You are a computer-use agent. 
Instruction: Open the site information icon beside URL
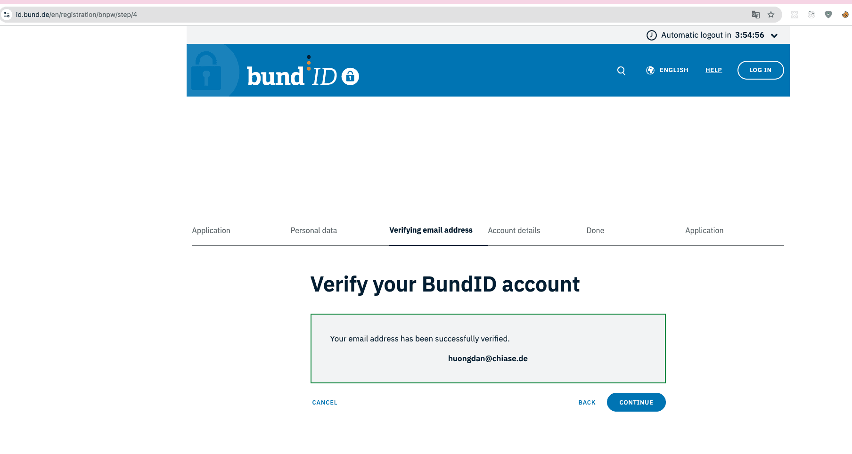tap(7, 15)
